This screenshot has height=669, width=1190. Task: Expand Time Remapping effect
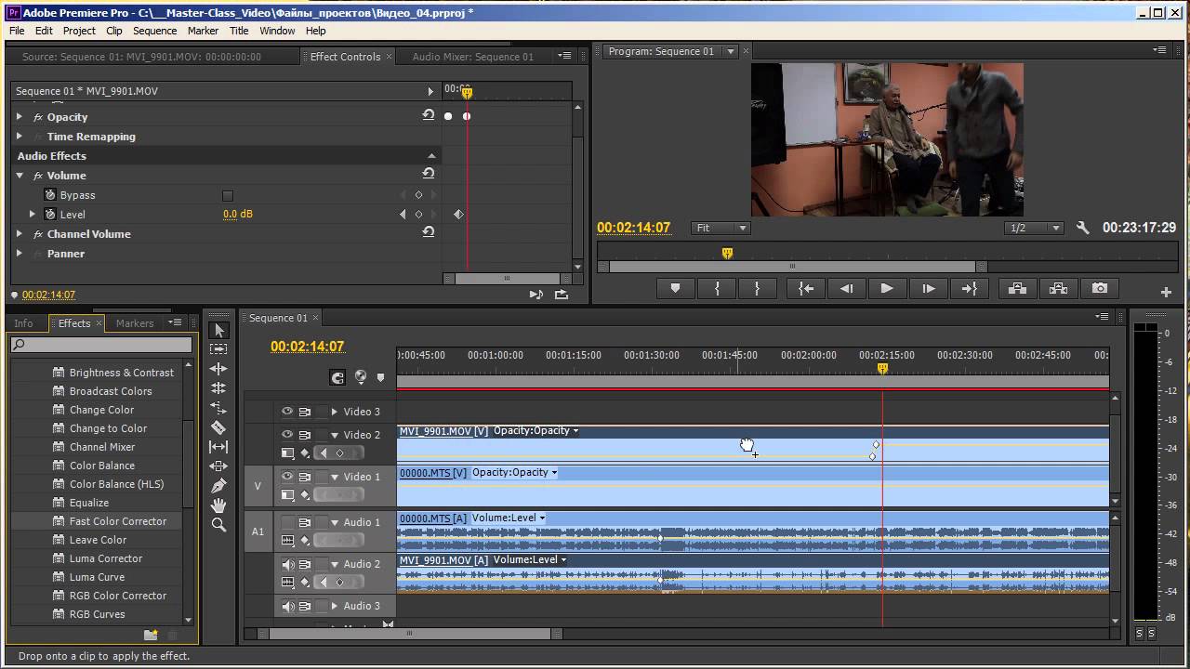pyautogui.click(x=20, y=137)
